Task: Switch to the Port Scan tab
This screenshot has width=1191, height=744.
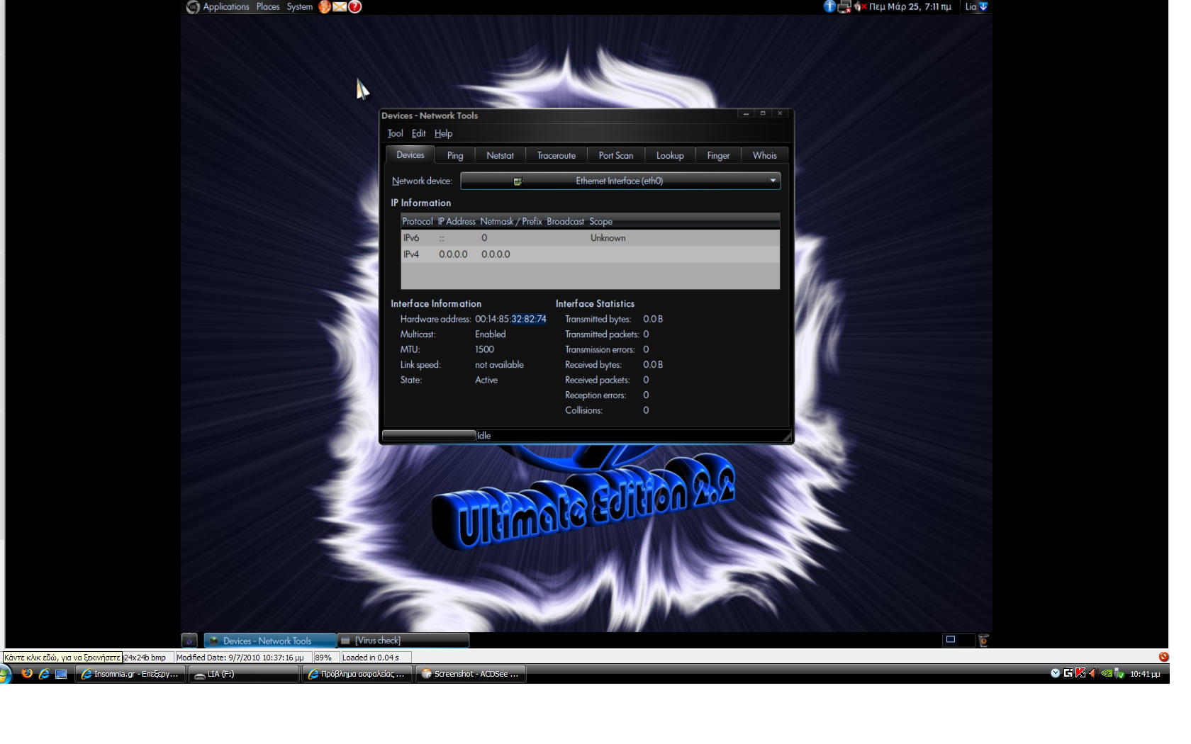Action: pyautogui.click(x=615, y=155)
